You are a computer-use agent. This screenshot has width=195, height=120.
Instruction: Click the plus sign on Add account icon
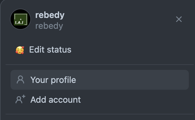[24, 96]
